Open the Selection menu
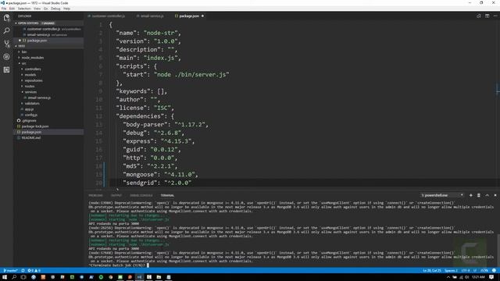 (x=24, y=9)
